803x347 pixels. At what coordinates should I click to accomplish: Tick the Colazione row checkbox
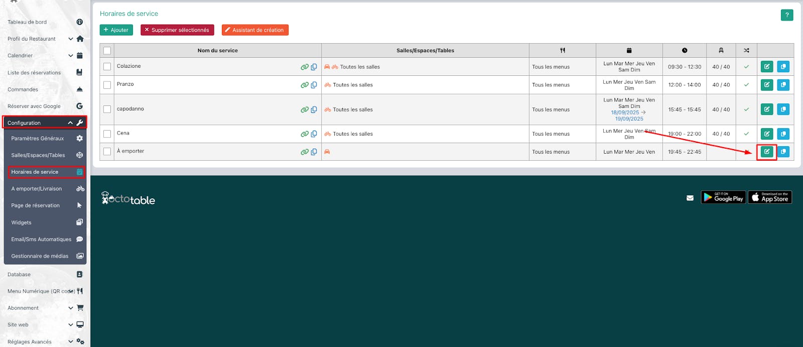[107, 67]
